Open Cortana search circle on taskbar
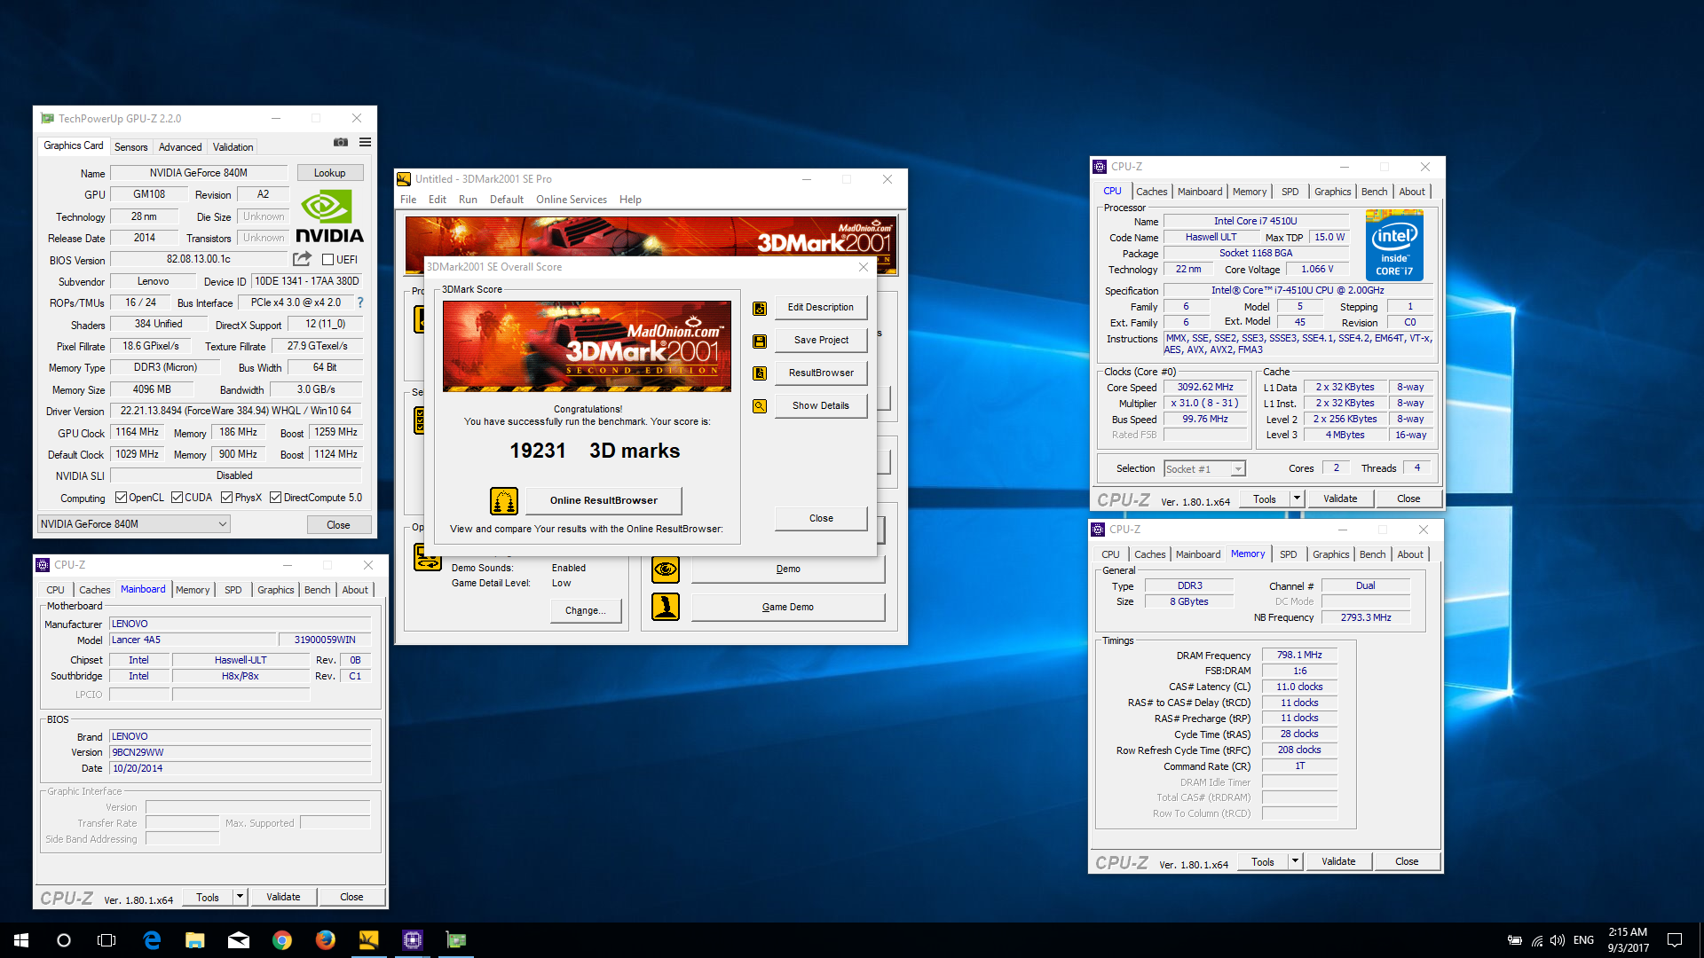 point(64,940)
